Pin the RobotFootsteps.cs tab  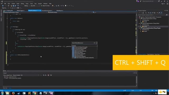coord(39,11)
